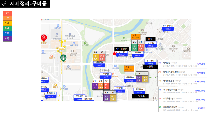Click the yellow 9억 legend swatch
Screen dimensions: 207x116
point(7,23)
